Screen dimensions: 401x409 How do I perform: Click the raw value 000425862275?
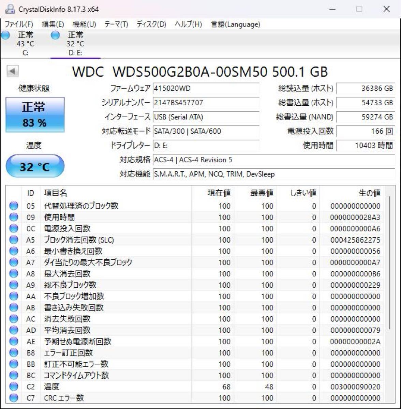tap(355, 240)
